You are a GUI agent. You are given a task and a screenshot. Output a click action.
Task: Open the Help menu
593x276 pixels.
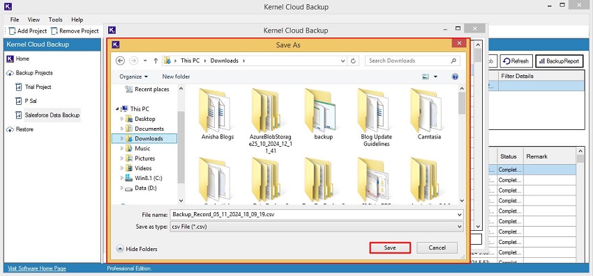coord(77,19)
